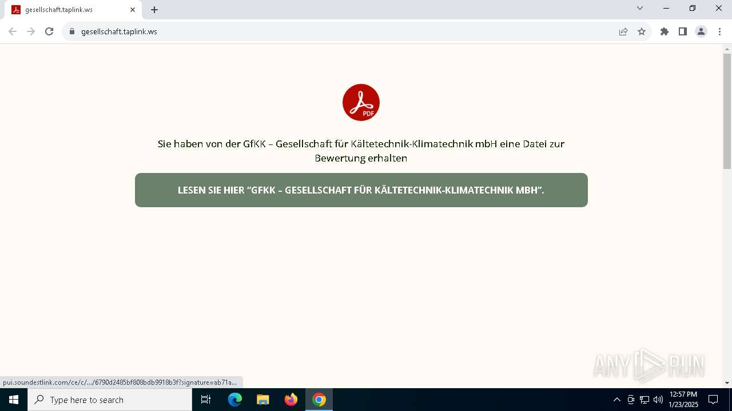Click scrollbar up arrow

(727, 49)
